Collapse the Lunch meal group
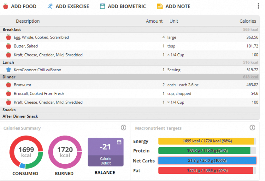The image size is (265, 181). pos(8,62)
